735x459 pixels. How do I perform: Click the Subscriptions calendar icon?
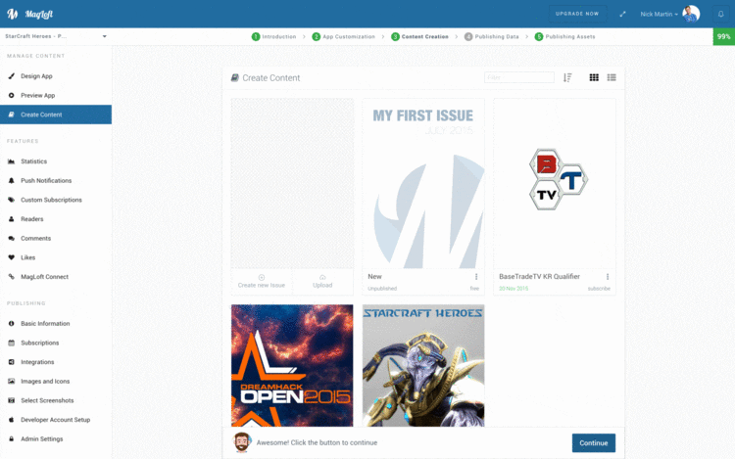11,343
